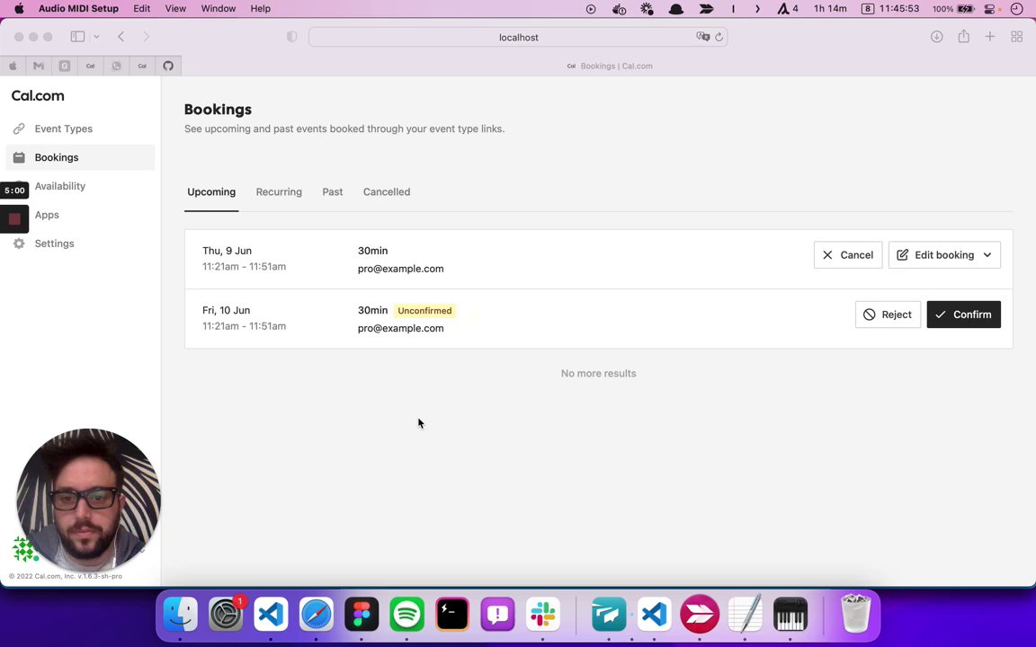Click the play circle icon in menu bar
Viewport: 1036px width, 647px height.
591,9
